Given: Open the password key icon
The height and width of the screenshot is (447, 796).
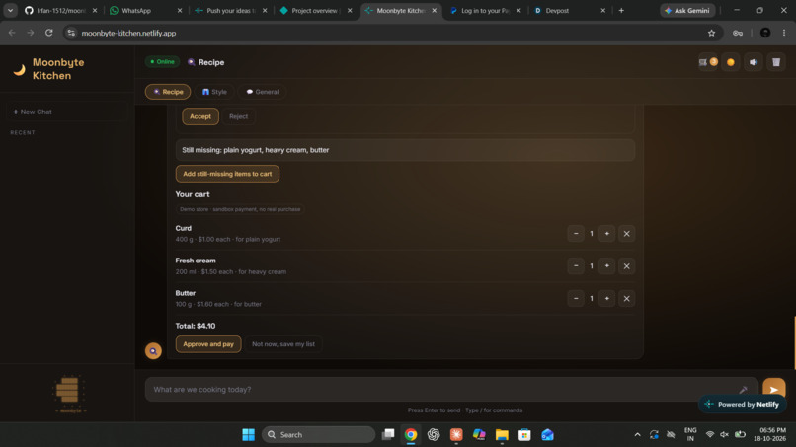Looking at the screenshot, I should point(738,33).
